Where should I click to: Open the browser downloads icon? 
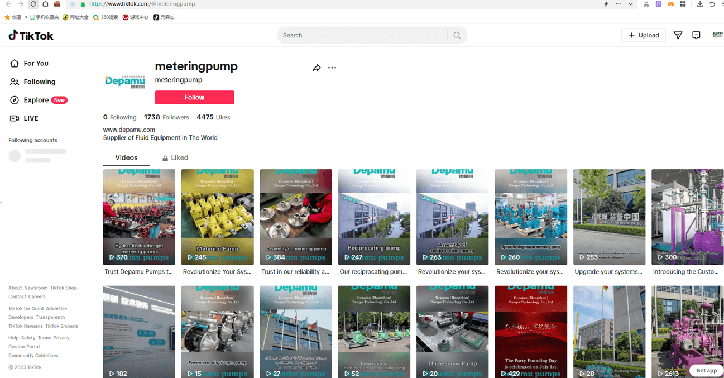[700, 4]
